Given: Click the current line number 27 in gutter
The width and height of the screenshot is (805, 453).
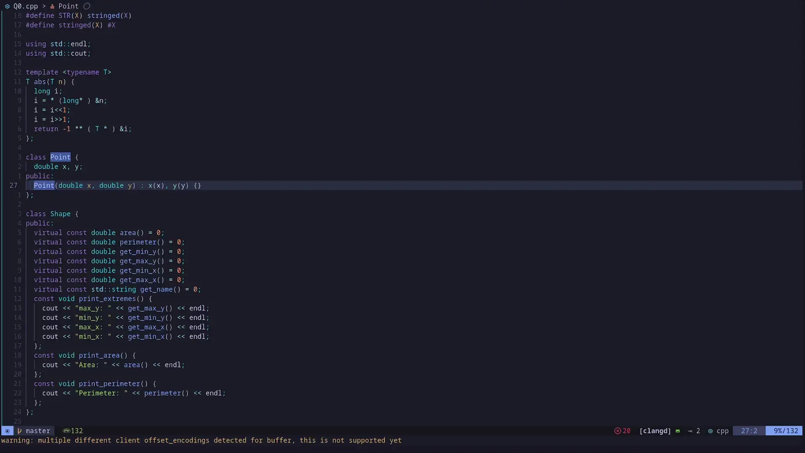Looking at the screenshot, I should tap(13, 185).
